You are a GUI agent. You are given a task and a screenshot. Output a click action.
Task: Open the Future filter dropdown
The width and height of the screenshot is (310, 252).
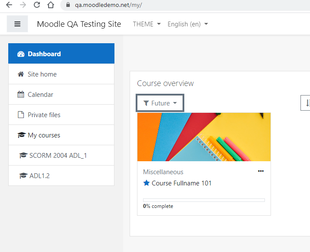coord(160,103)
